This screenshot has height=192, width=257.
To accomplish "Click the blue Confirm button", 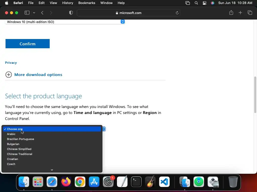I will (x=28, y=43).
